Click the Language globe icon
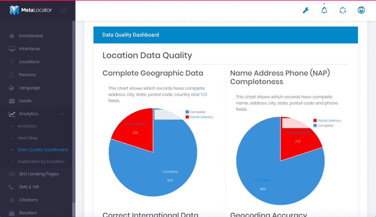Image resolution: width=376 pixels, height=217 pixels. tap(11, 88)
